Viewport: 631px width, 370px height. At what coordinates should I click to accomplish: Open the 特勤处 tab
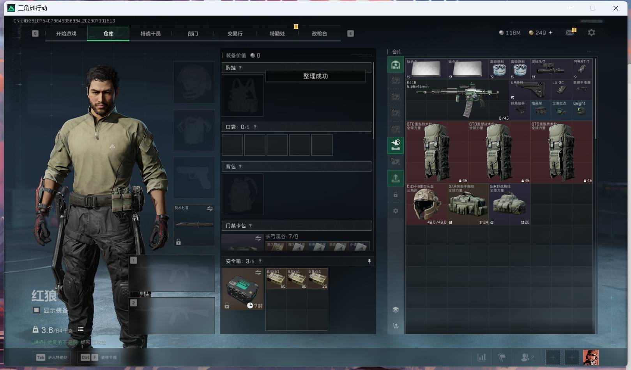click(x=277, y=34)
